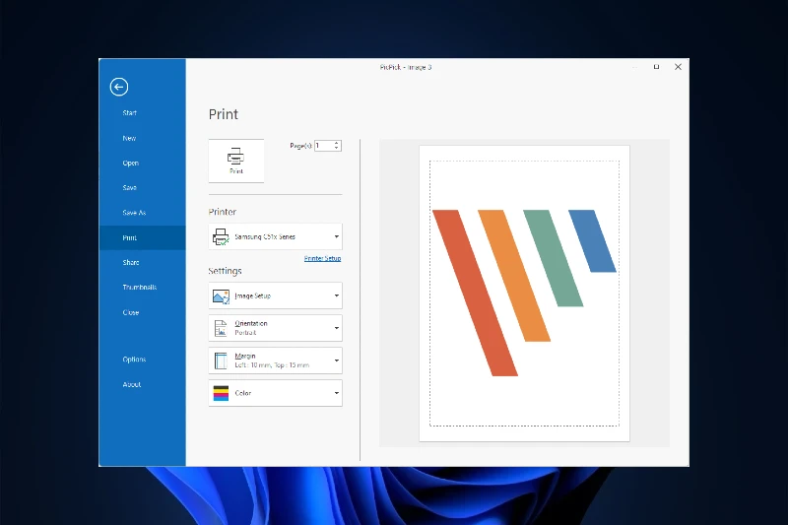
Task: Expand the Image Setup dropdown arrow
Action: tap(336, 295)
